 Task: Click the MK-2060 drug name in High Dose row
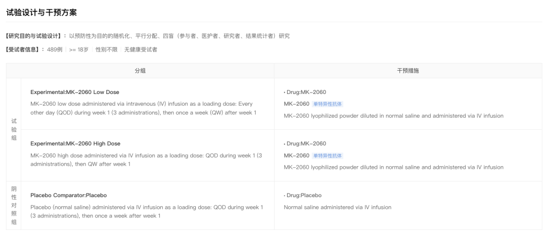(x=296, y=156)
